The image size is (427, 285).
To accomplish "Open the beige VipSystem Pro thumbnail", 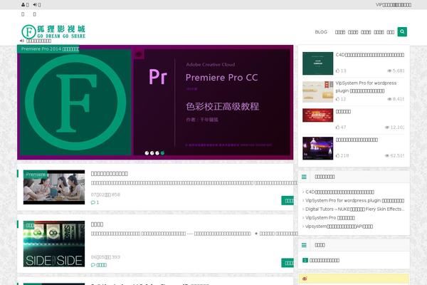I will pos(318,92).
